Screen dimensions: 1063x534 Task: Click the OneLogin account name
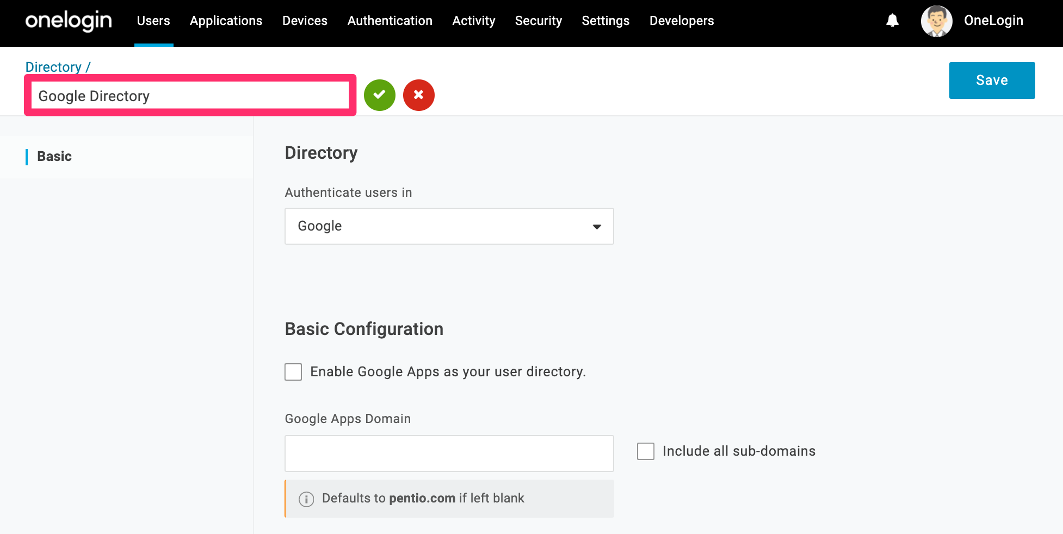[993, 21]
